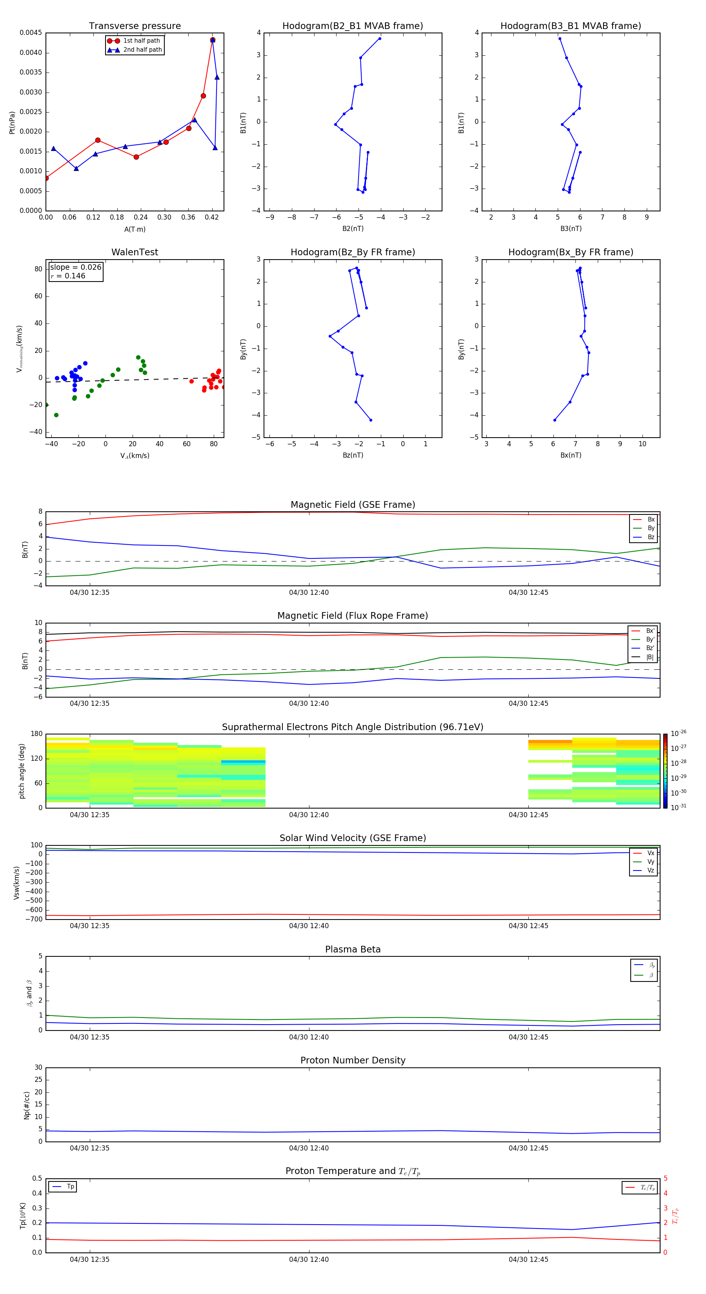The image size is (706, 1294).
Task: Click the 'Plasma Beta' title
Action: tap(353, 950)
